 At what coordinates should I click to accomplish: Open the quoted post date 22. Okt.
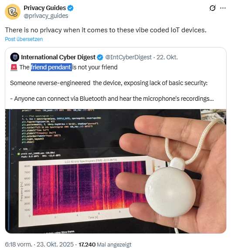pos(167,57)
